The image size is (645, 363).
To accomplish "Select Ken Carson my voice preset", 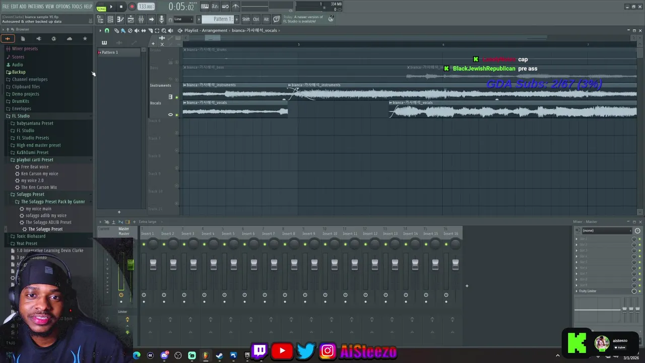I will [x=39, y=173].
